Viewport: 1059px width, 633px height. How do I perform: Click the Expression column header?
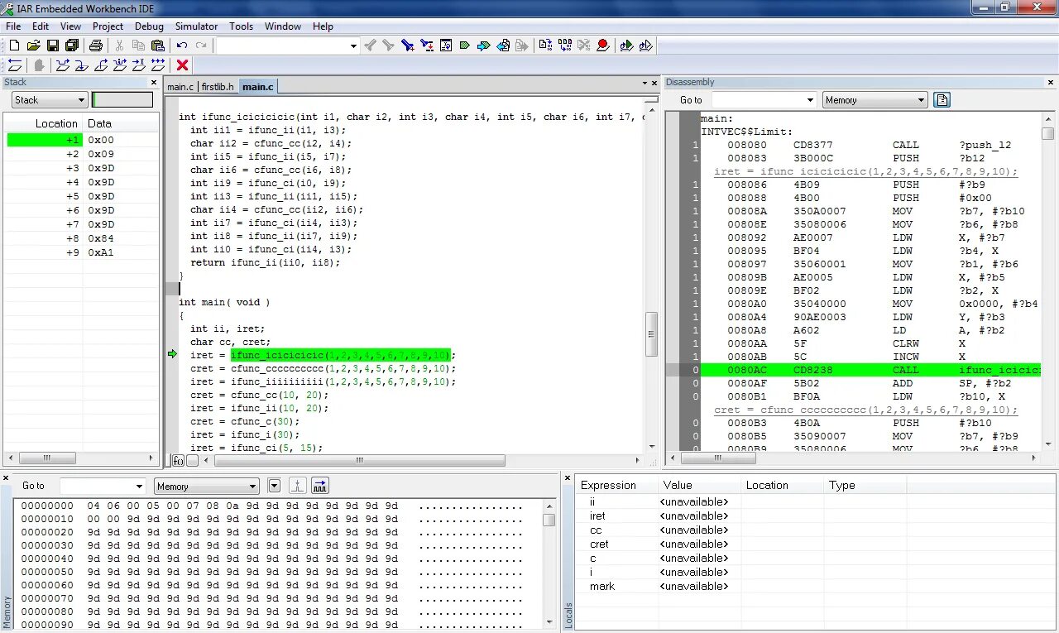616,485
